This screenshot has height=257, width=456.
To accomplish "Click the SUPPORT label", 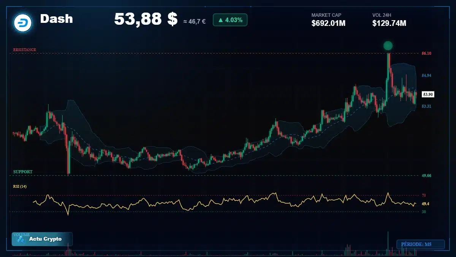I will click(x=23, y=172).
